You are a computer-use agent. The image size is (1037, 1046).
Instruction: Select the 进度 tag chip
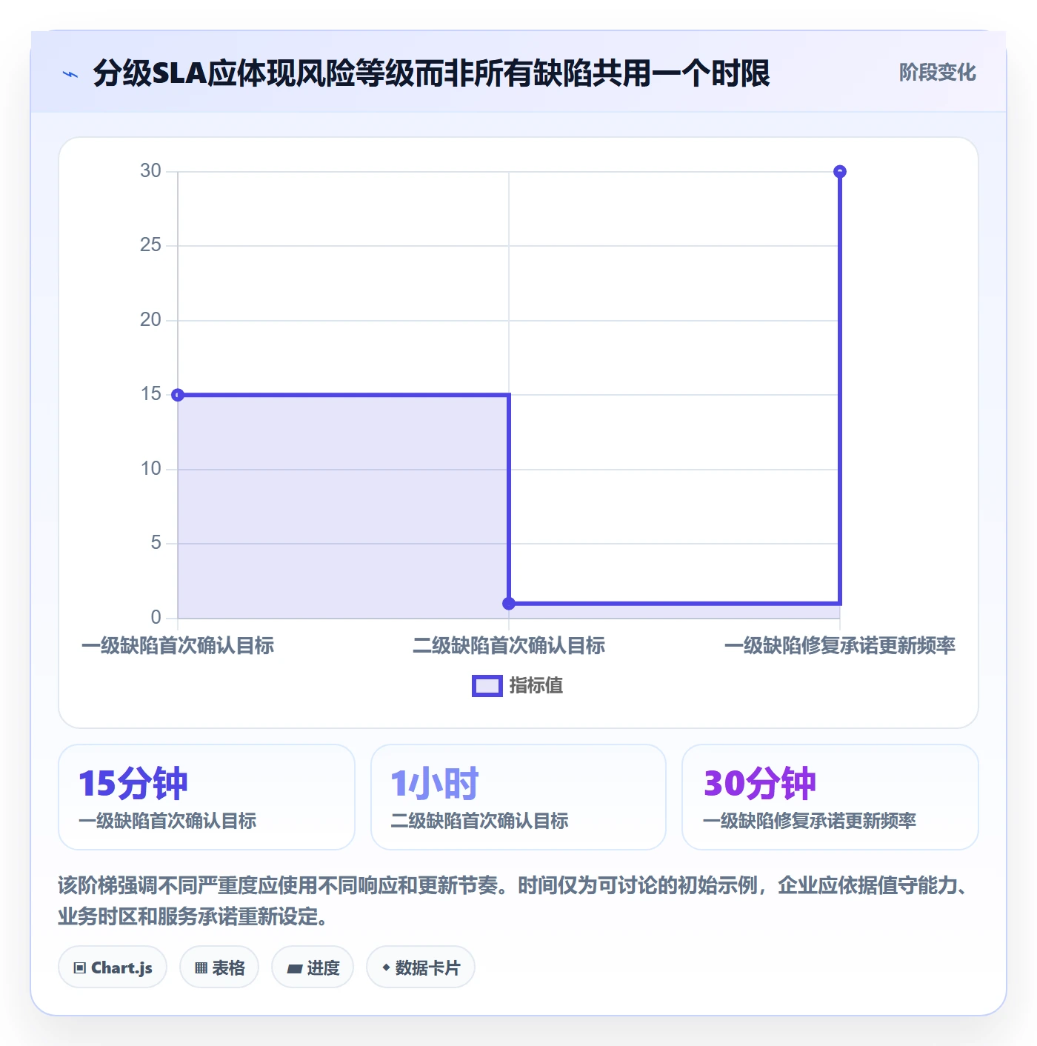click(x=313, y=967)
